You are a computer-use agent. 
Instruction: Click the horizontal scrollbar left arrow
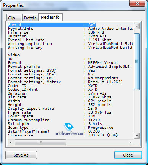11,142
